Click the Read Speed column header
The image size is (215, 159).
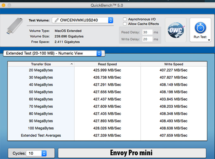[x=107, y=64]
